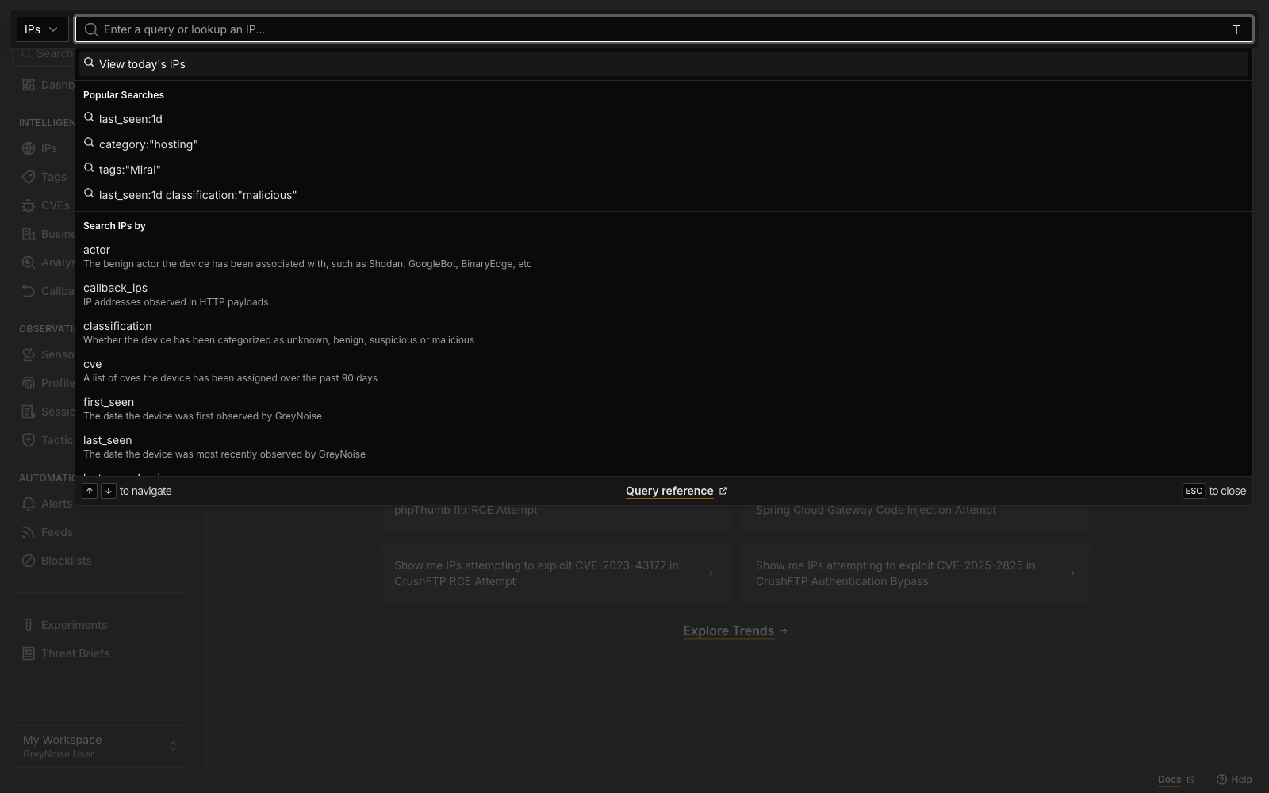Open CVE-2023-43177 CrushFTP RCE prompt card

point(554,573)
